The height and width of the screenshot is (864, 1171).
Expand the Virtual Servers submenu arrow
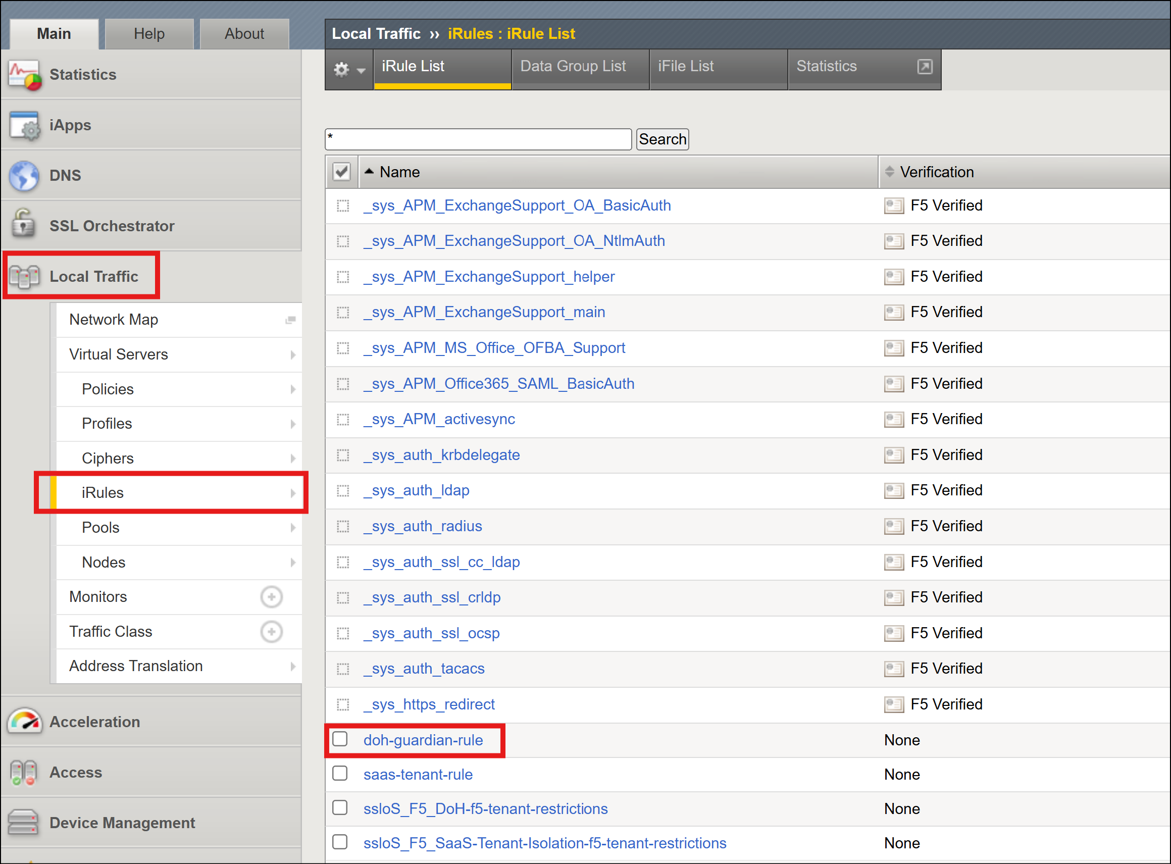pos(293,354)
